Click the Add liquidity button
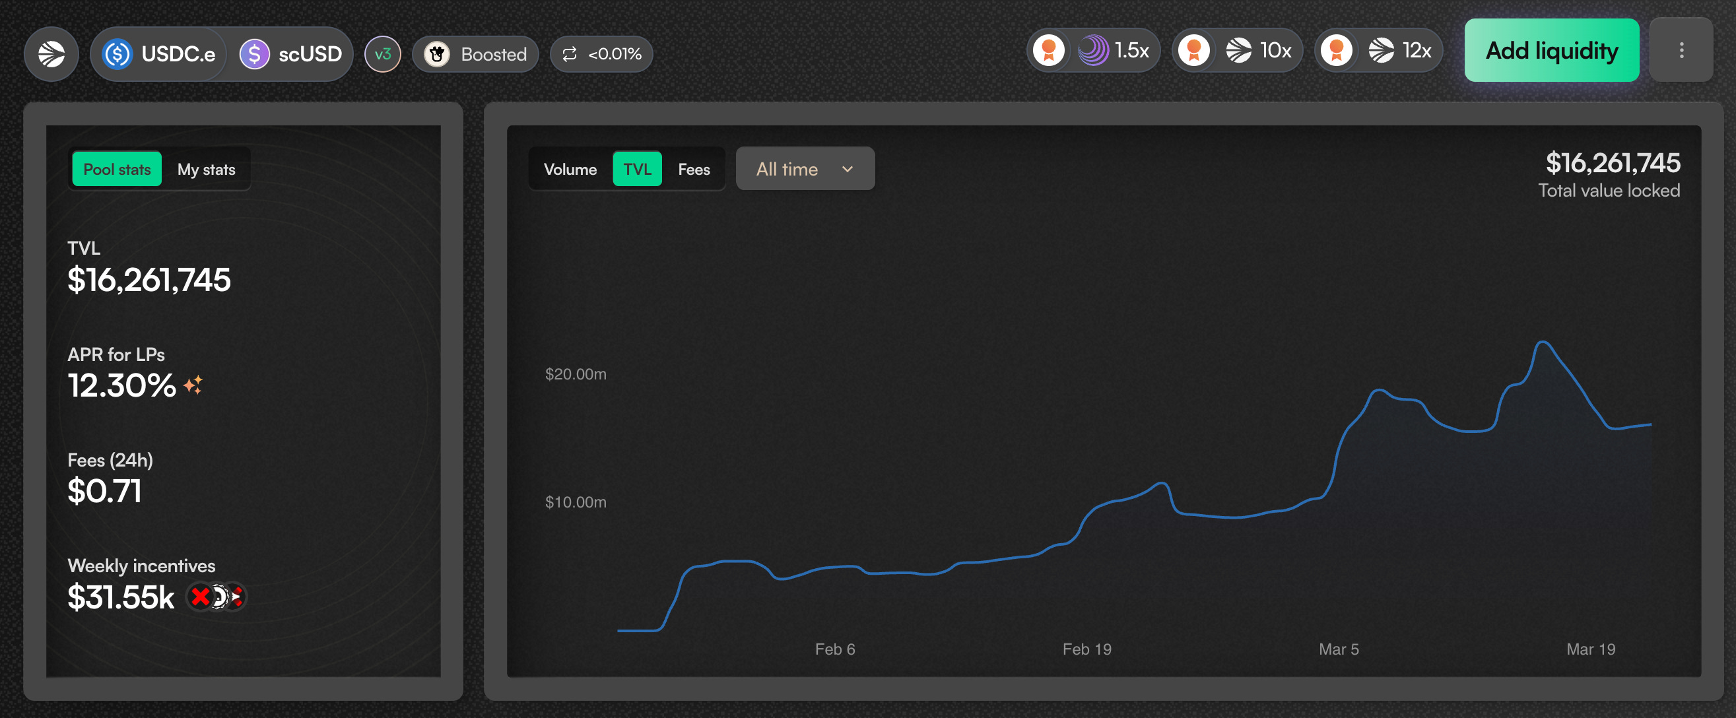Viewport: 1736px width, 718px height. pyautogui.click(x=1551, y=51)
